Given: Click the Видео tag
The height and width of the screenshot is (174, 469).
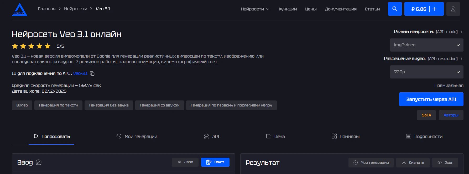Looking at the screenshot, I should pyautogui.click(x=22, y=105).
